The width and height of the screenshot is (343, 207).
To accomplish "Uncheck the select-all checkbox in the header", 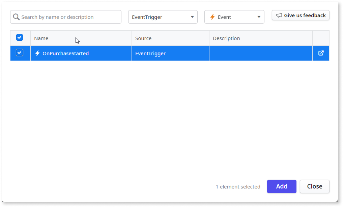I will (x=20, y=37).
